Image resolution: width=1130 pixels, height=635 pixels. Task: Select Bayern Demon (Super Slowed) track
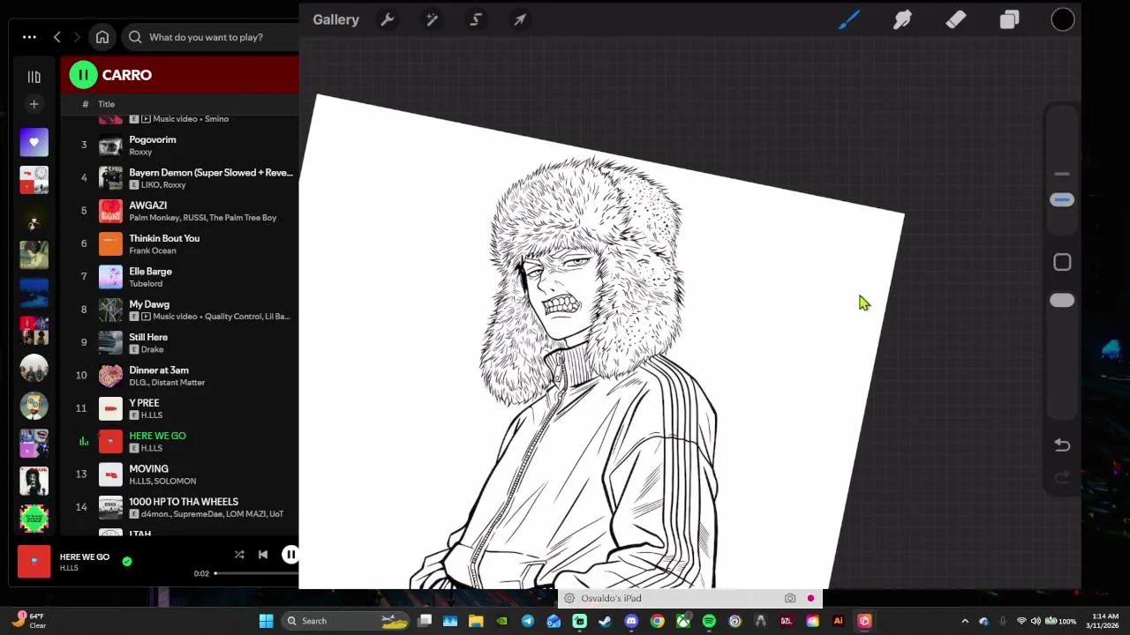click(180, 178)
